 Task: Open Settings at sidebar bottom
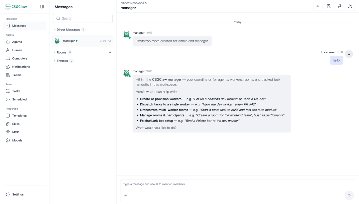(x=25, y=195)
